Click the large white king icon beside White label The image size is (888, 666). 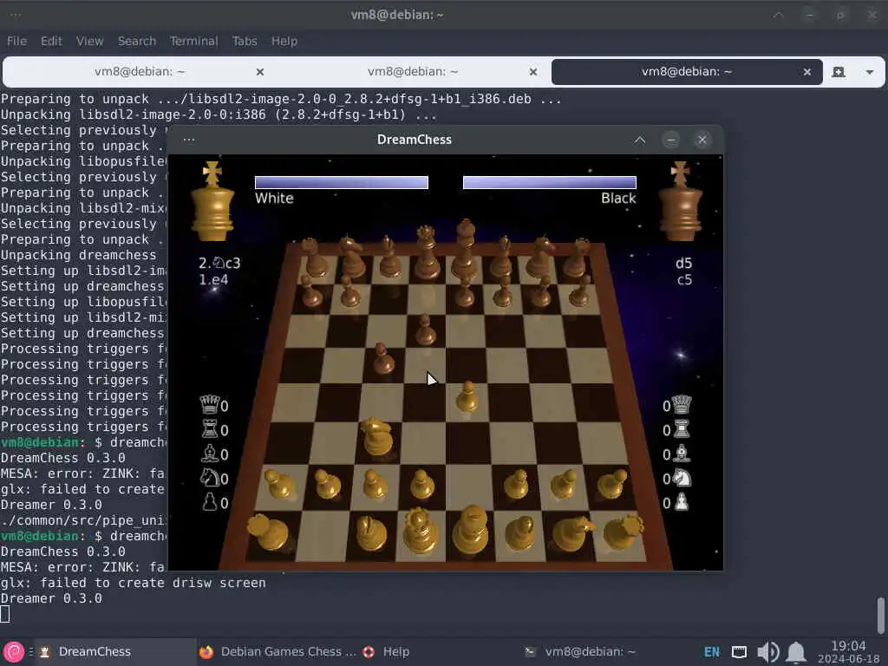212,201
